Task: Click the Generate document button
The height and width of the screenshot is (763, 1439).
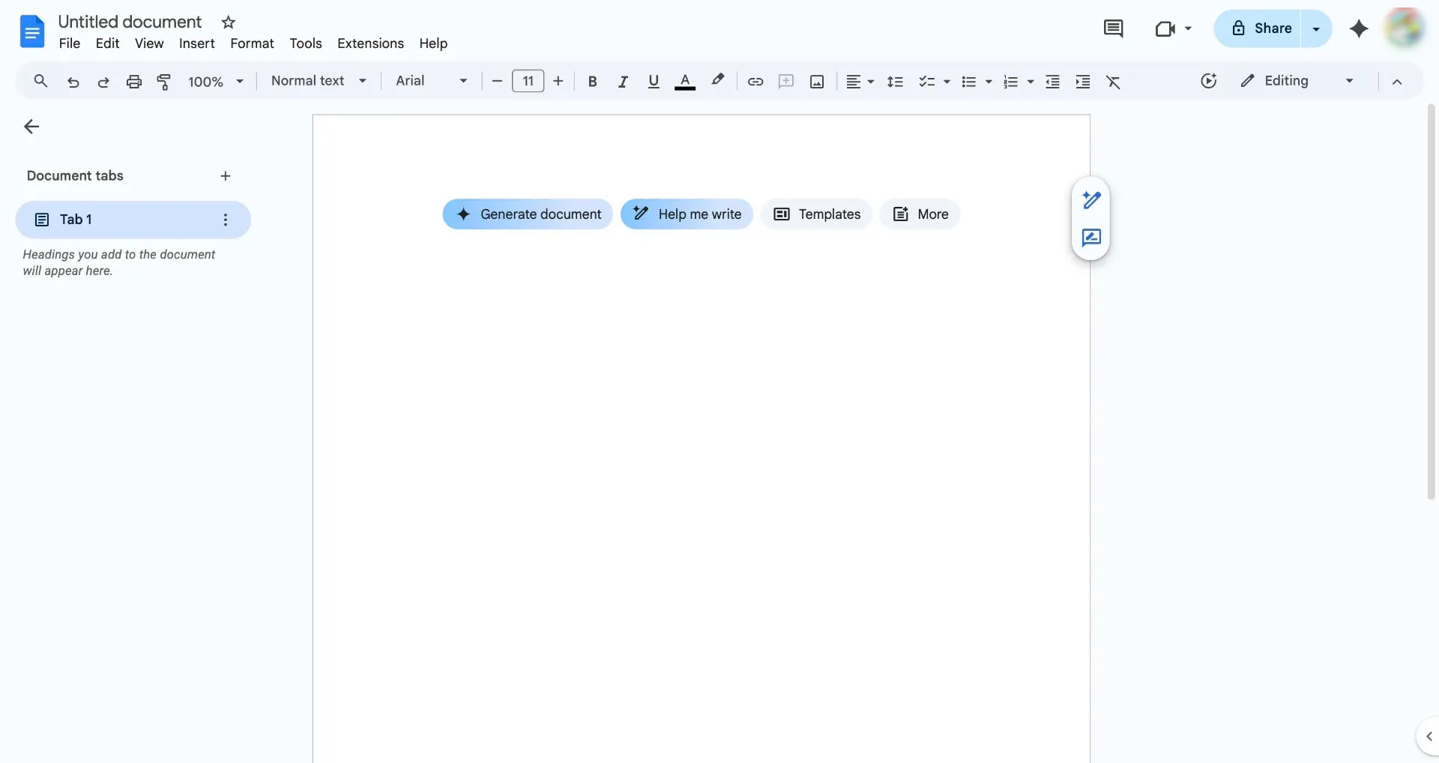Action: 528,214
